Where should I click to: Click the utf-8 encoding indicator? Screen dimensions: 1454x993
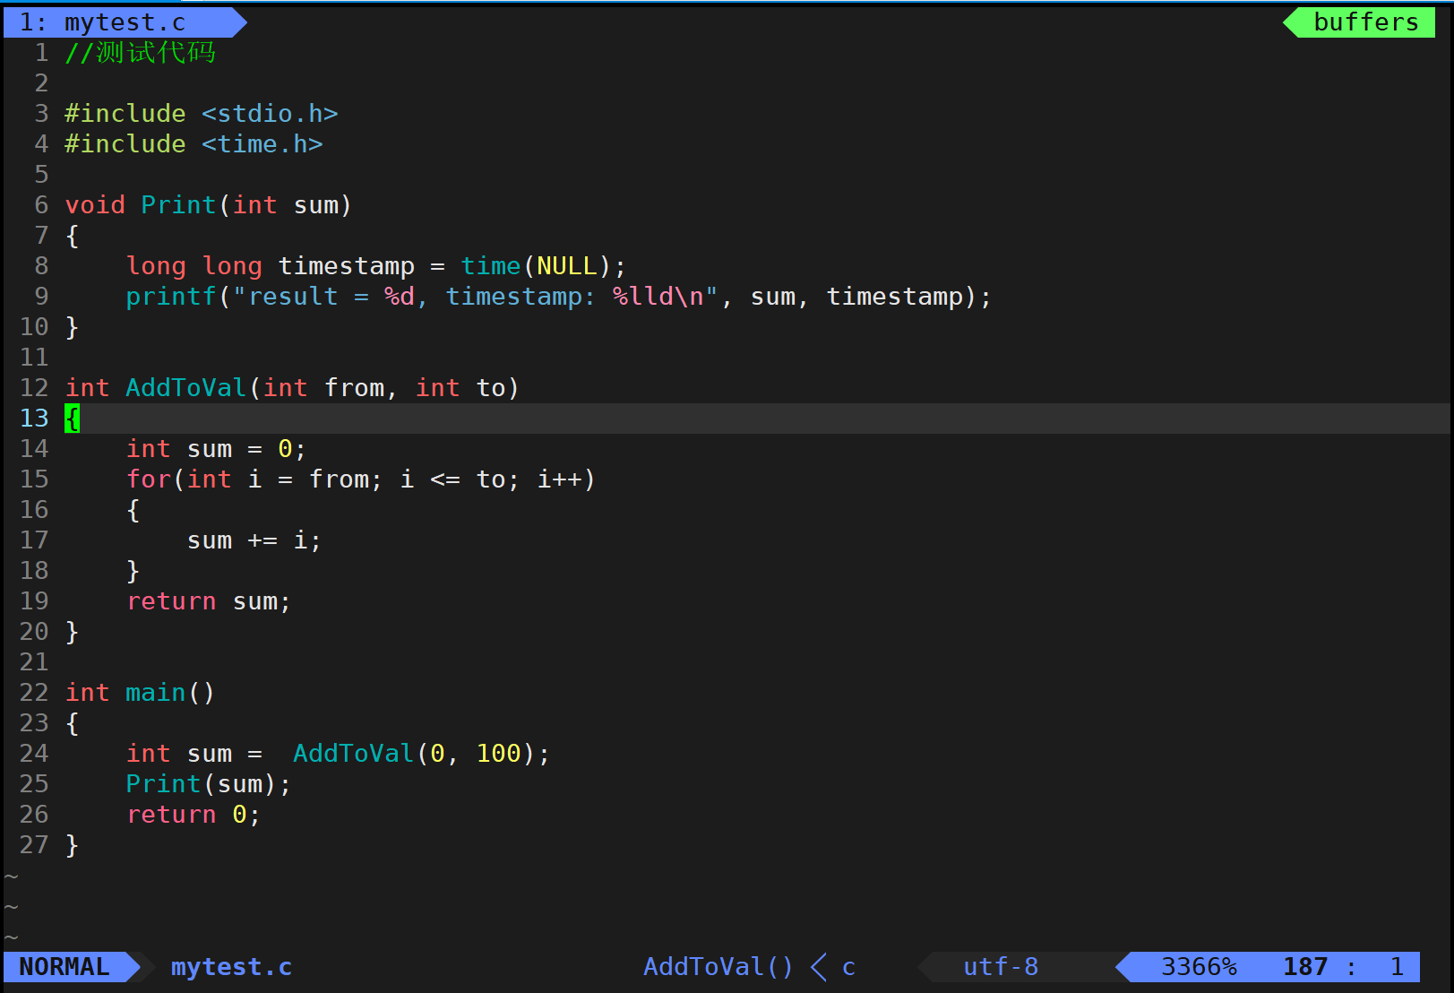(1001, 967)
